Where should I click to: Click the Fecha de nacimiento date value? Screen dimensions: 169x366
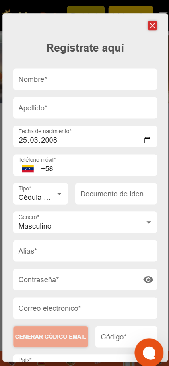38,140
